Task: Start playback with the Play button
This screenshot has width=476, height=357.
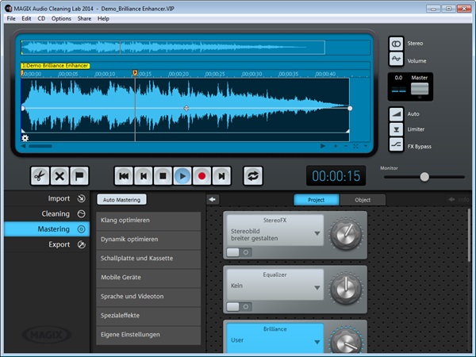Action: point(182,175)
